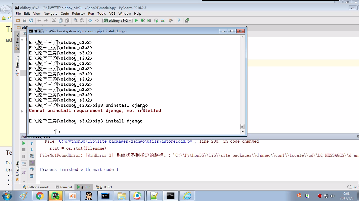Image resolution: width=359 pixels, height=201 pixels.
Task: Click the Open folder toolbar icon
Action: pyautogui.click(x=18, y=20)
